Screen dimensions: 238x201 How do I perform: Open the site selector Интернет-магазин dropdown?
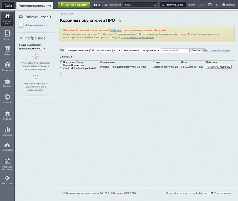[93, 50]
